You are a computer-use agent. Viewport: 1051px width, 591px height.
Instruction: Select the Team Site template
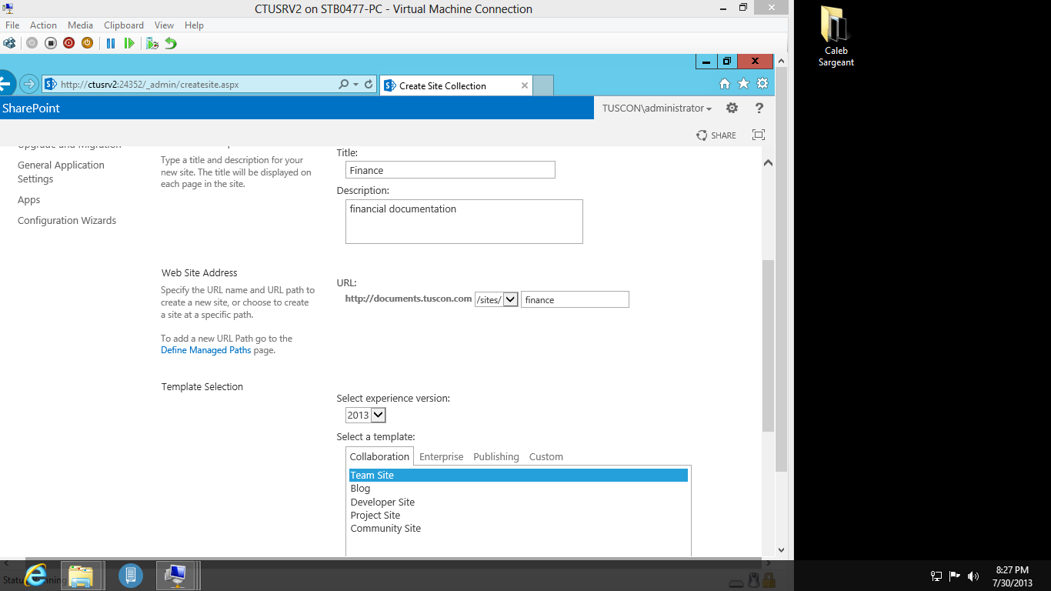tap(518, 476)
